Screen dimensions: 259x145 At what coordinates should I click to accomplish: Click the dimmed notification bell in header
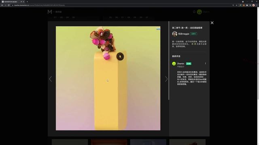click(194, 12)
